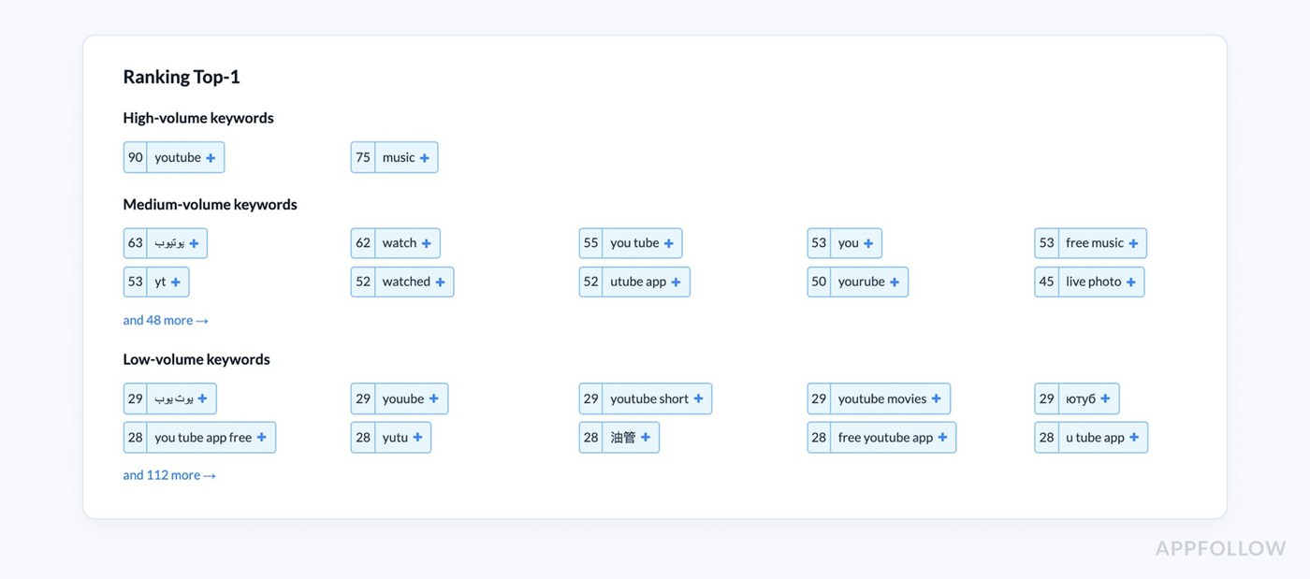Select the 'youtube short' keyword label
This screenshot has height=579, width=1310.
(x=649, y=398)
